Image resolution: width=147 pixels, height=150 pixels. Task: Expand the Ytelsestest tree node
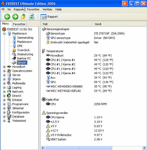tap(4, 121)
